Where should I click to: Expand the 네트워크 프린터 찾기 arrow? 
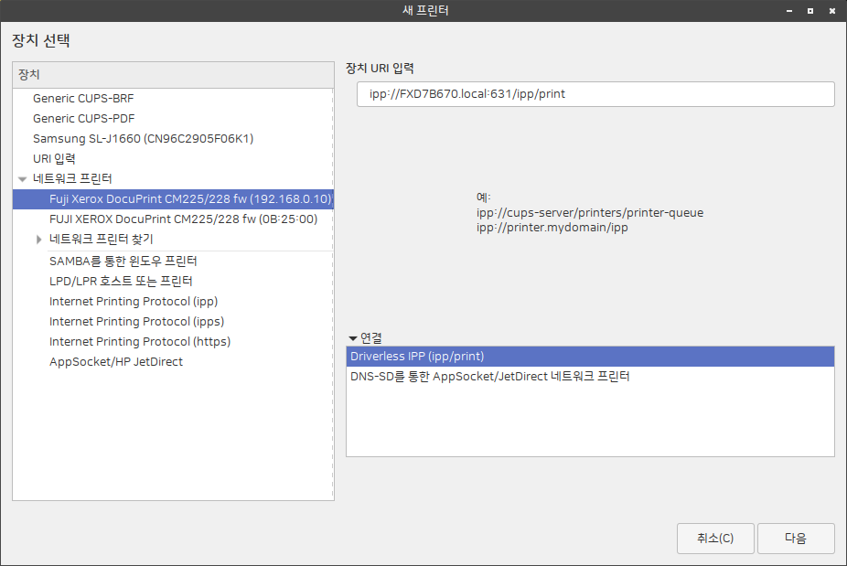tap(39, 240)
